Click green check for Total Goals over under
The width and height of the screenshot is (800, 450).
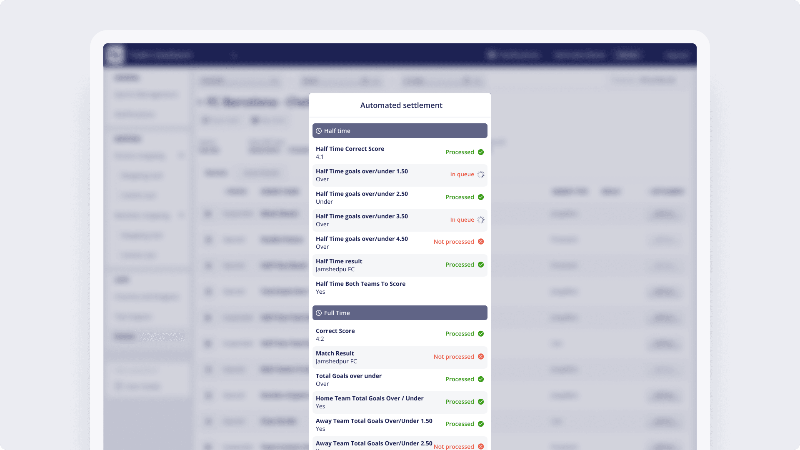(481, 379)
